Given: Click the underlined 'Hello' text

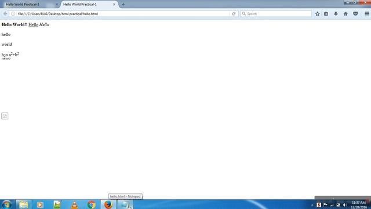Looking at the screenshot, I should [34, 24].
